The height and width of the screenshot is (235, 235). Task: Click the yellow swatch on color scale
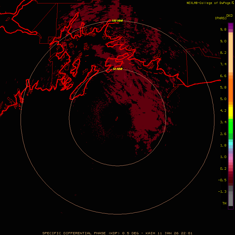[231, 112]
